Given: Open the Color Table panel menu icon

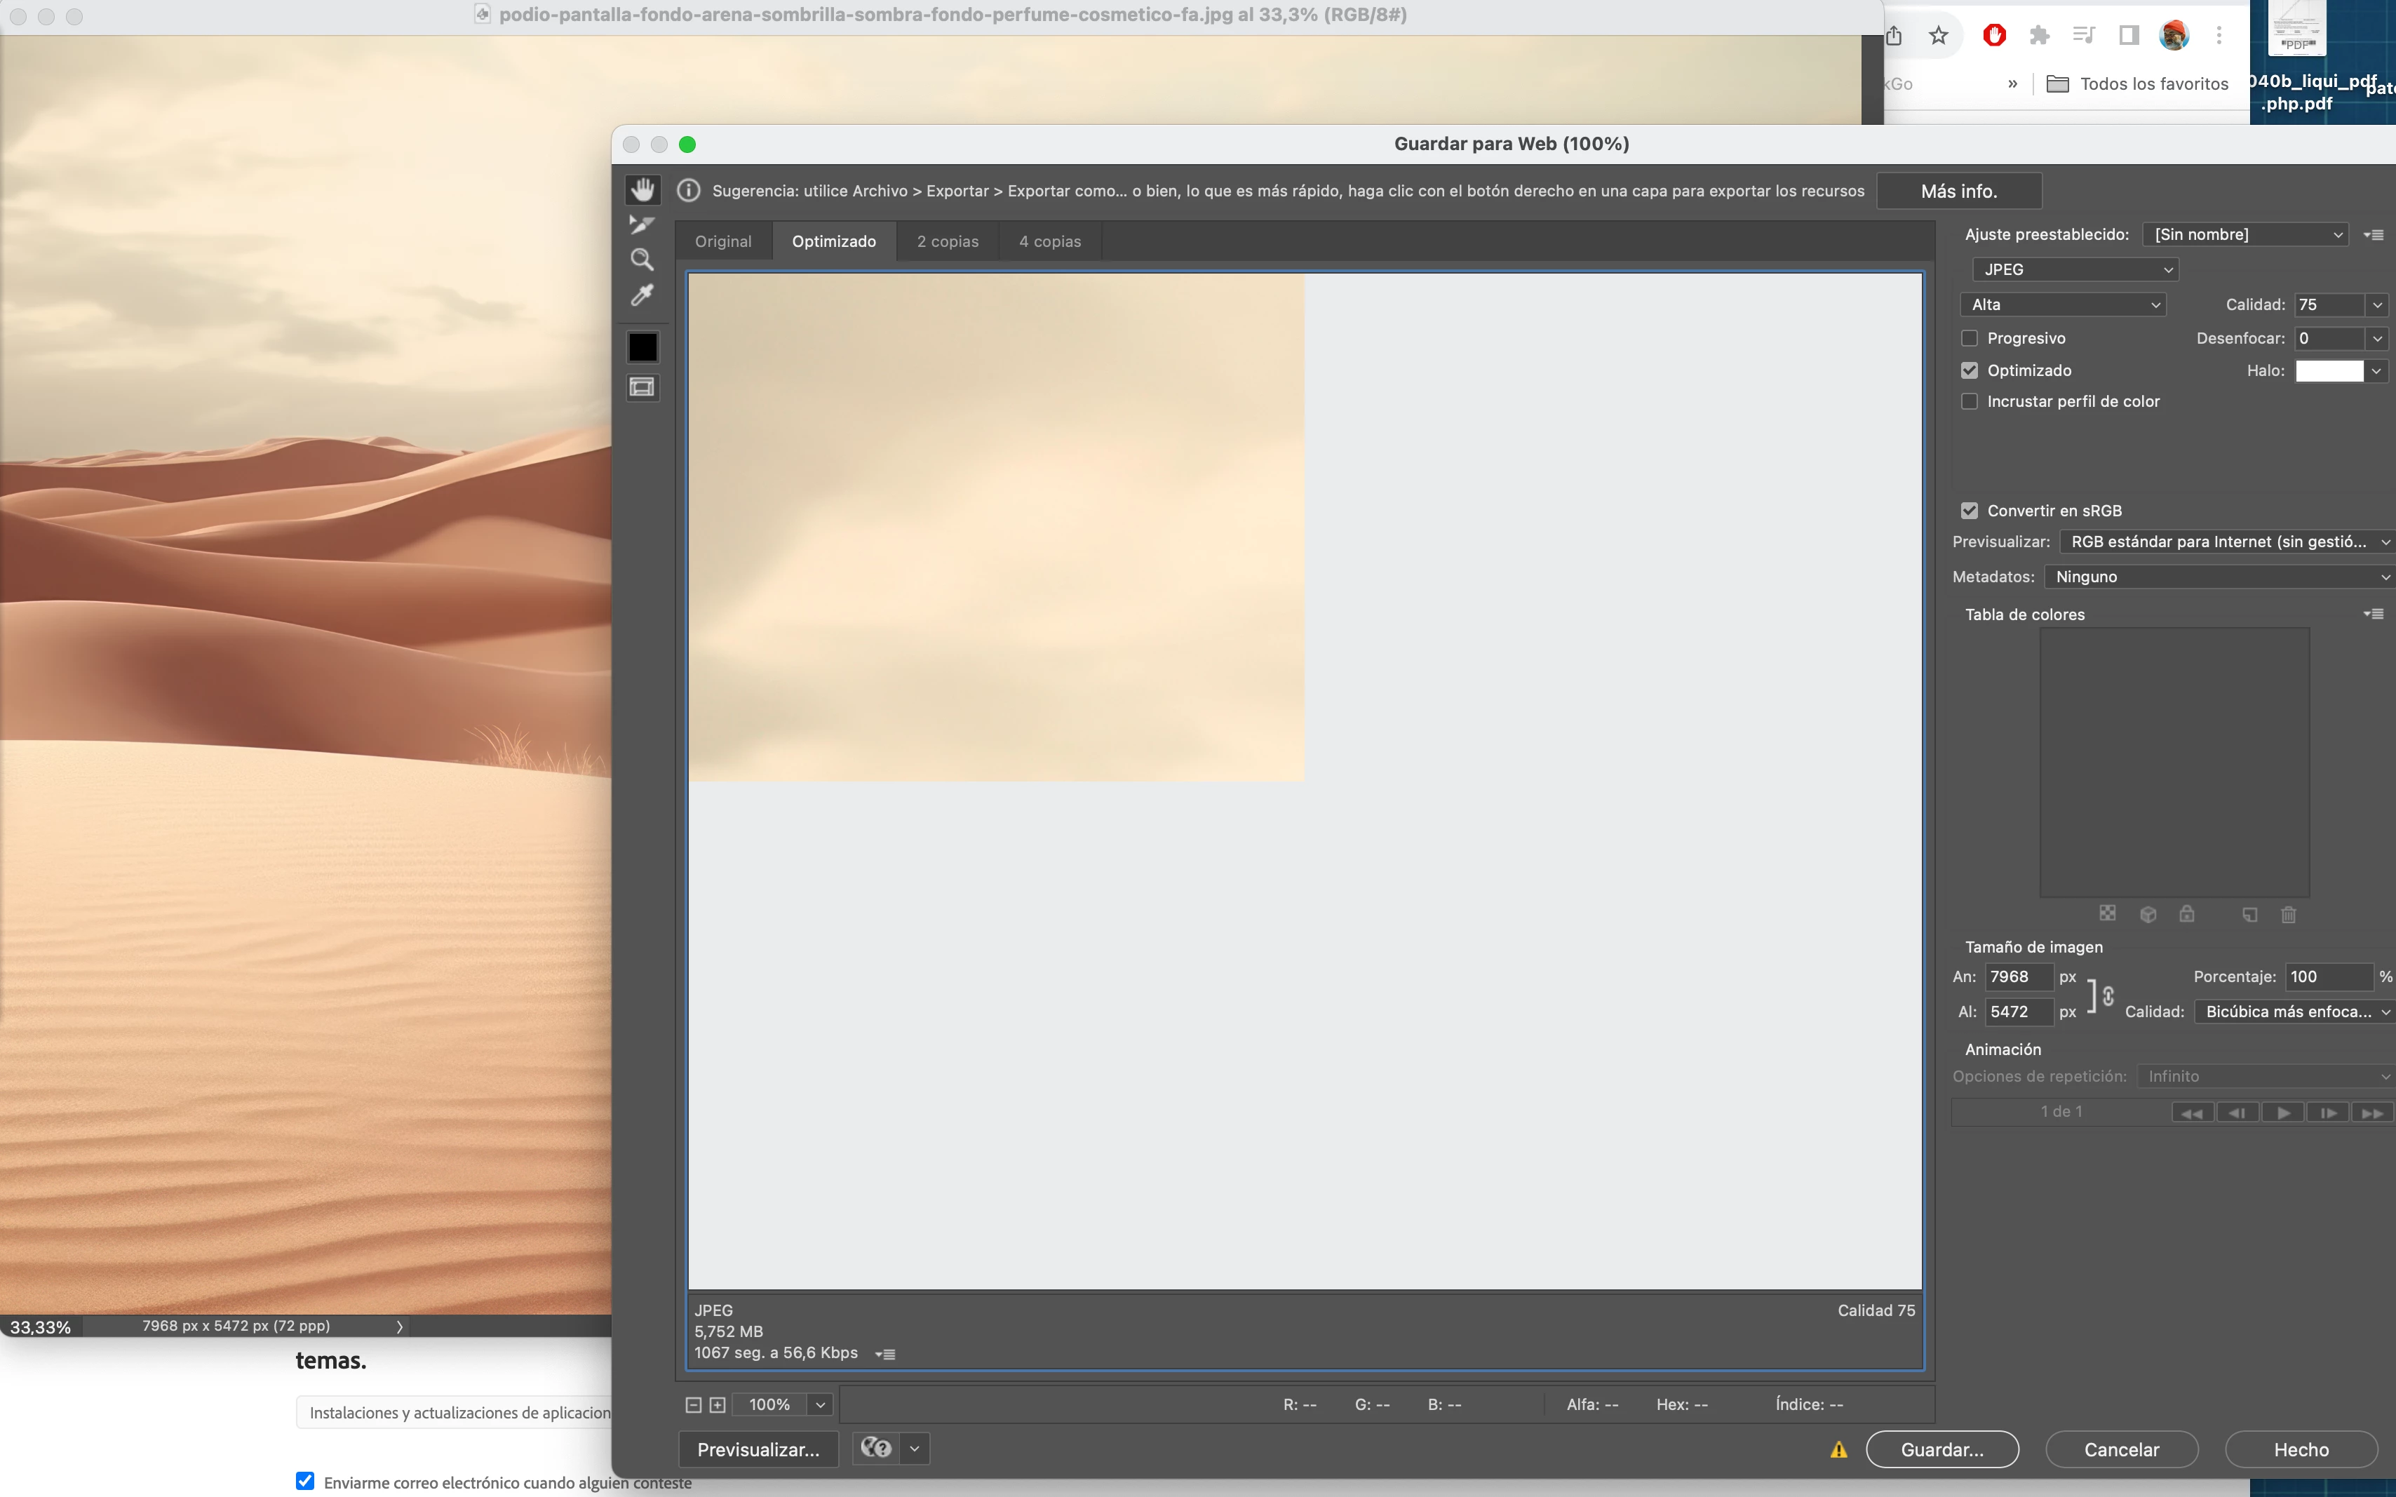Looking at the screenshot, I should pyautogui.click(x=2374, y=614).
